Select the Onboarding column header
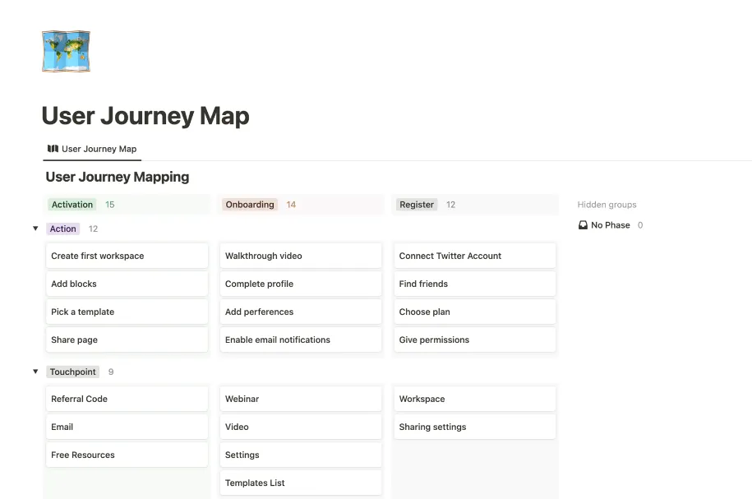Screen dimensions: 752x499 coord(250,205)
